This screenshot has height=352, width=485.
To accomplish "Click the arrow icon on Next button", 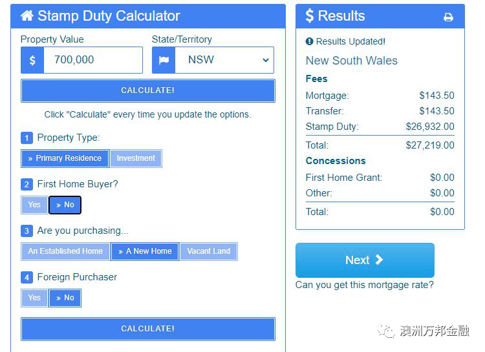I will (x=379, y=260).
